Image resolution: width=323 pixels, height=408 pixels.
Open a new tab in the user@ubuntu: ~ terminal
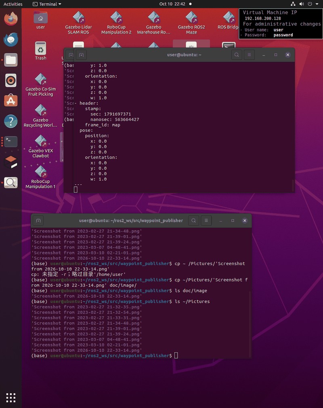(x=81, y=55)
